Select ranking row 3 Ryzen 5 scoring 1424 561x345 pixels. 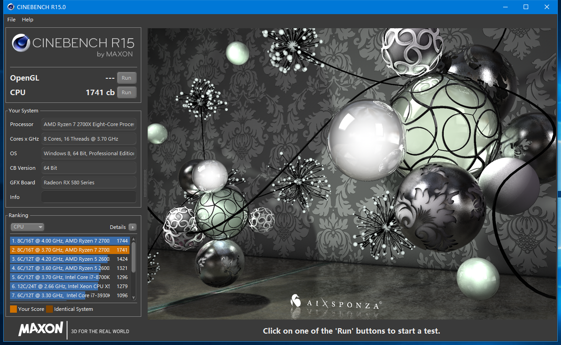click(70, 259)
